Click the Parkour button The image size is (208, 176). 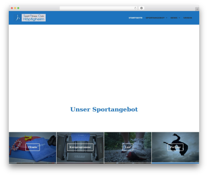point(176,147)
